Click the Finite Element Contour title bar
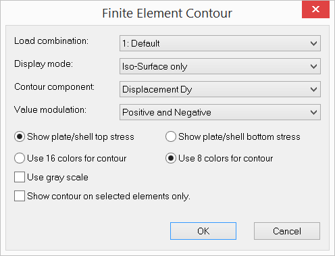The width and height of the screenshot is (335, 256). point(167,13)
